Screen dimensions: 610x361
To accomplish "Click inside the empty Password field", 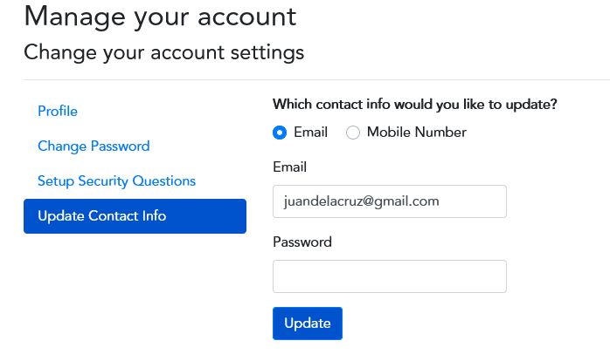I will [x=389, y=276].
